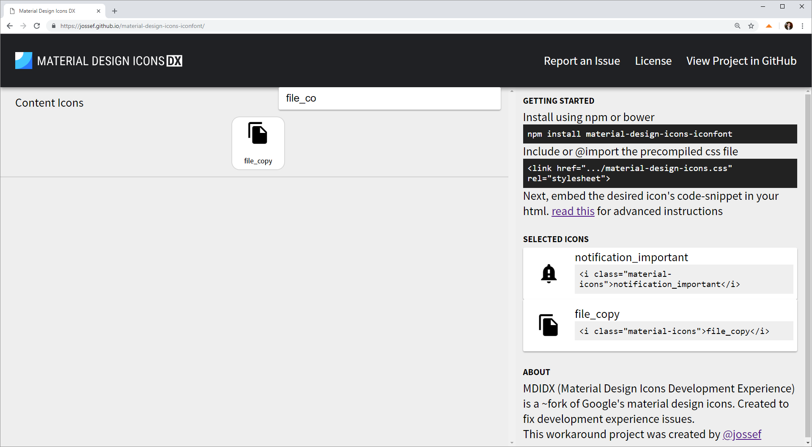Click the file_copy icon in selected icons list
The width and height of the screenshot is (812, 447).
click(x=549, y=325)
